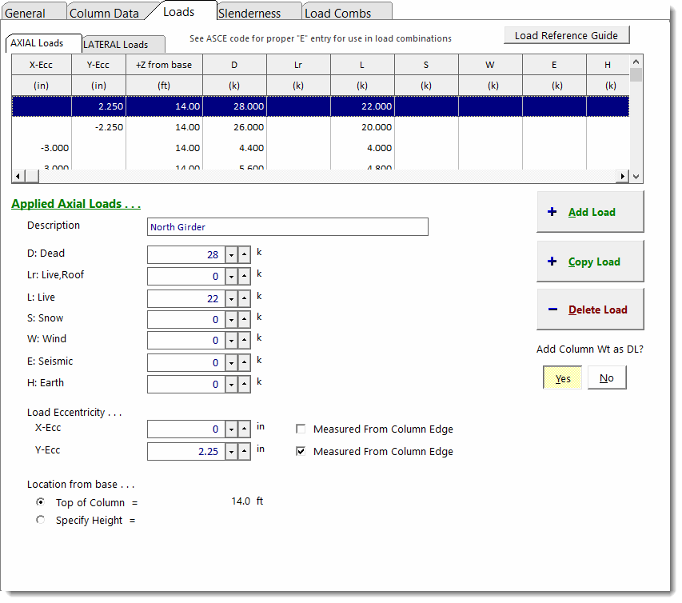Image resolution: width=682 pixels, height=603 pixels.
Task: Decrease X-Ecc value with down arrow
Action: click(x=231, y=429)
